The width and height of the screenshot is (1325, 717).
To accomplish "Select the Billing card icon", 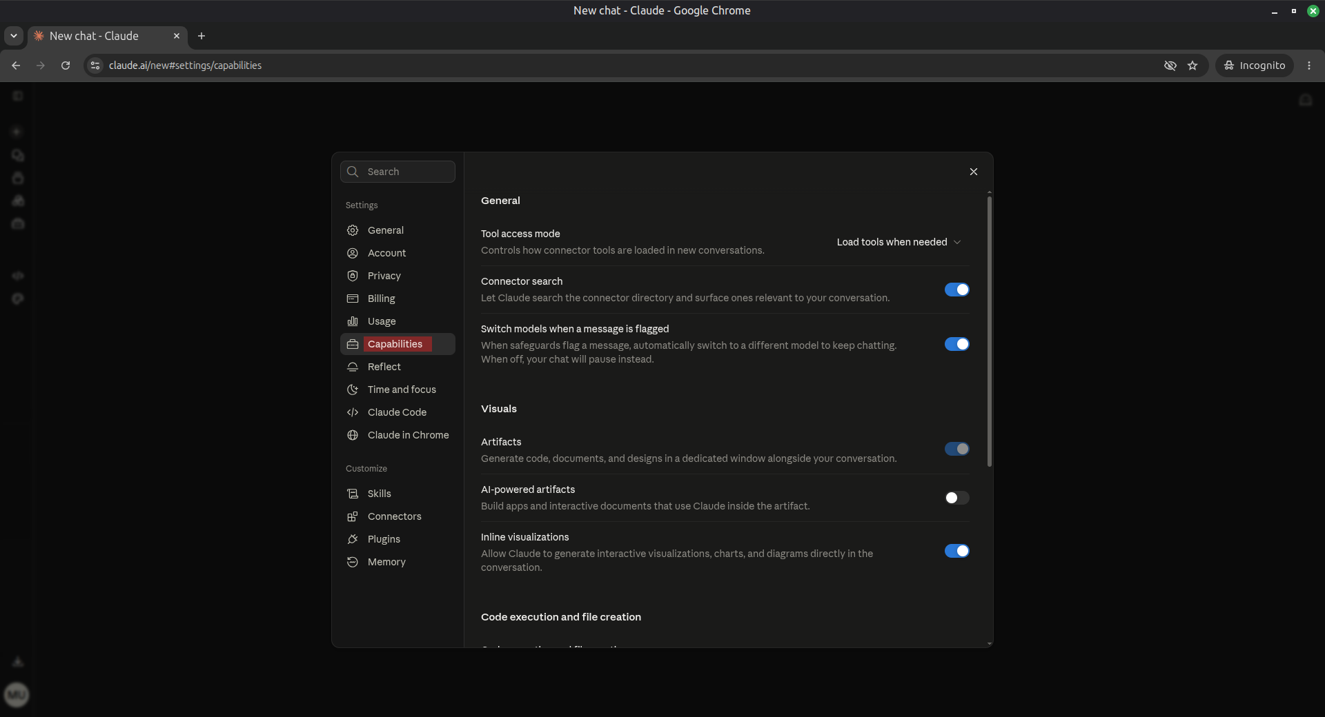I will [x=353, y=299].
